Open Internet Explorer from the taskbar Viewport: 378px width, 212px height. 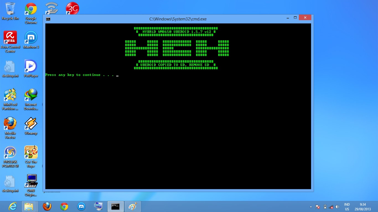click(x=12, y=206)
